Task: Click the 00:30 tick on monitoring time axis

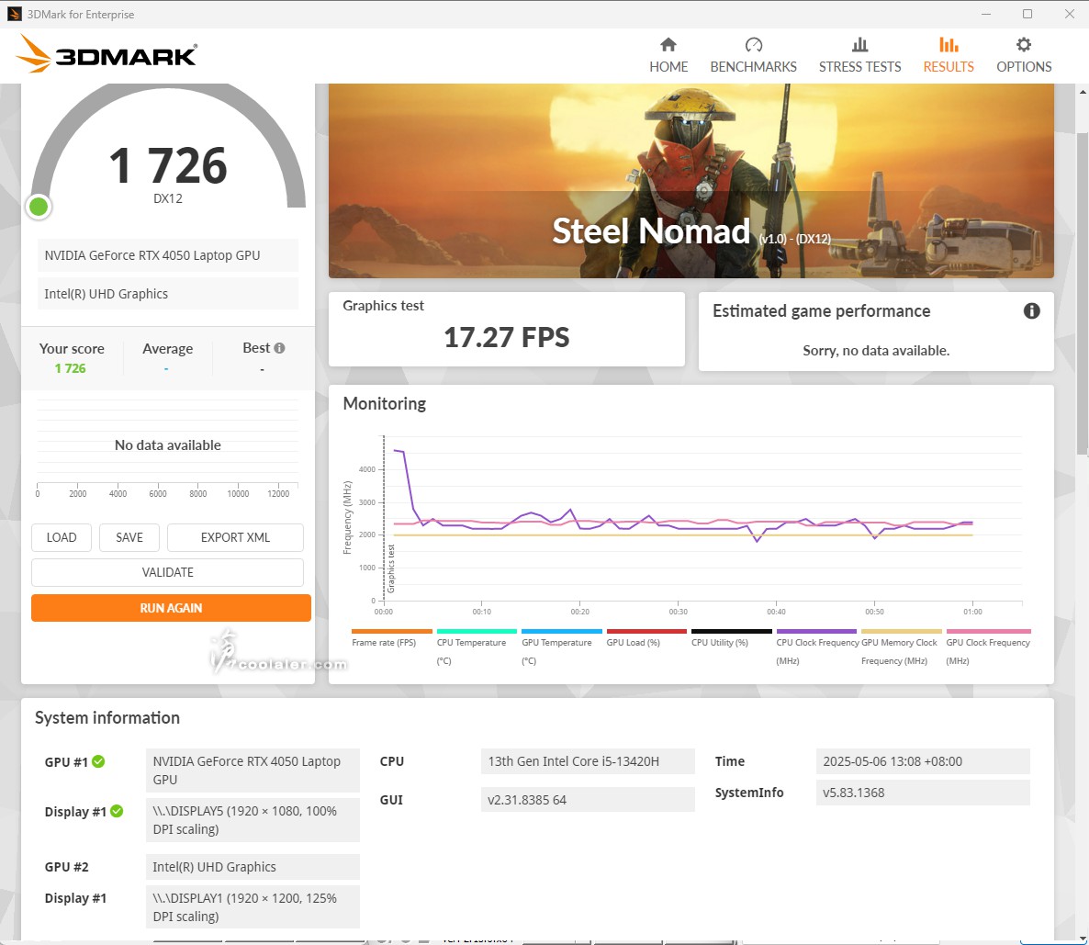Action: coord(678,612)
